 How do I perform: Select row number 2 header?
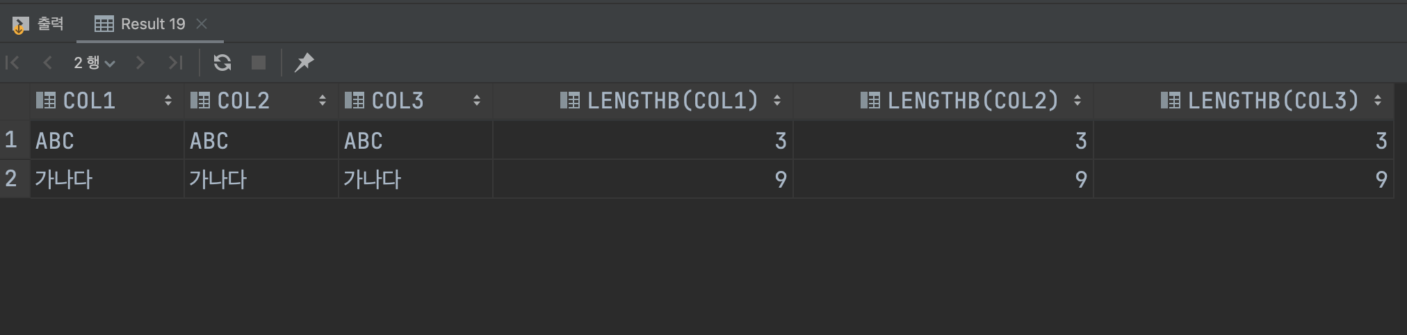(x=11, y=179)
